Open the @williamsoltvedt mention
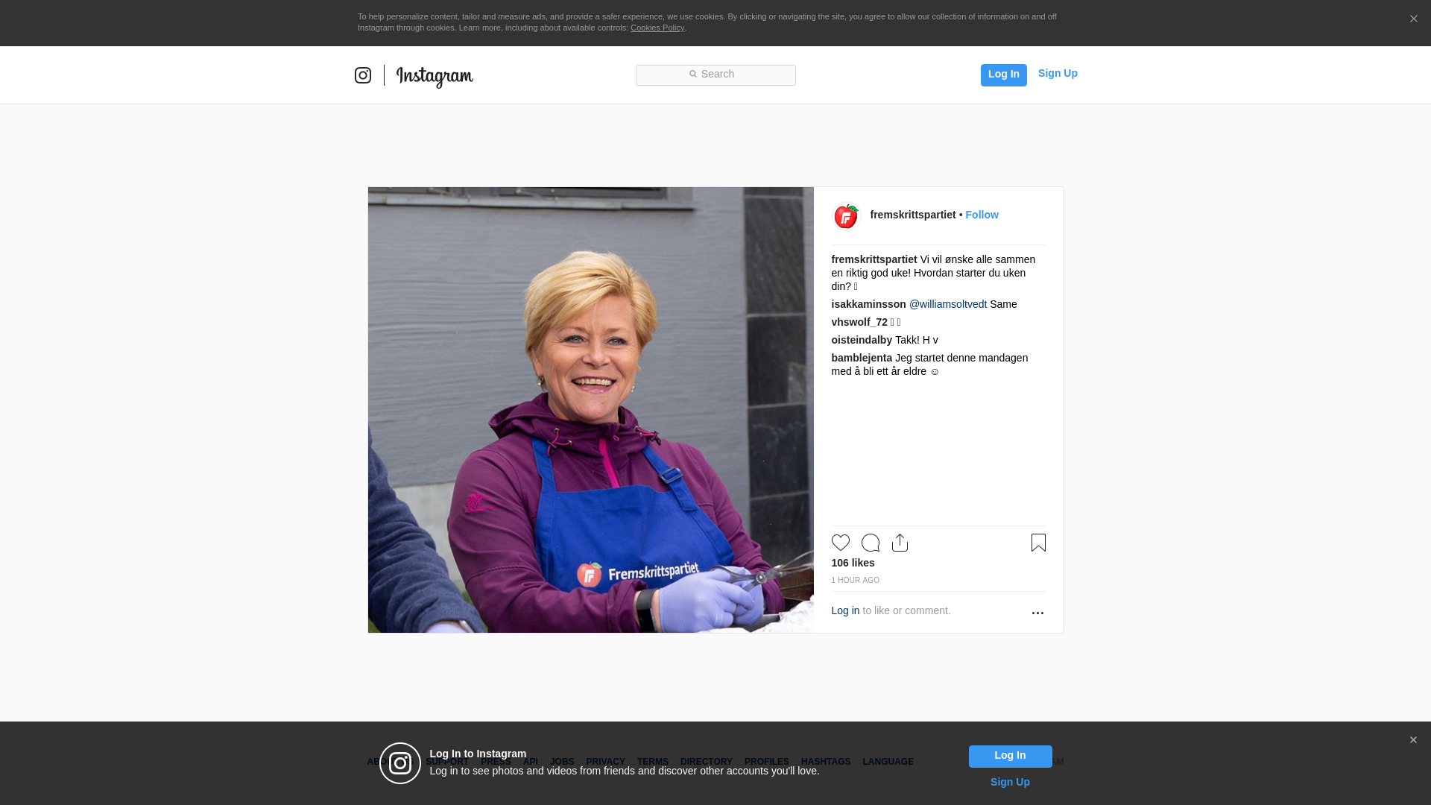 pyautogui.click(x=947, y=304)
